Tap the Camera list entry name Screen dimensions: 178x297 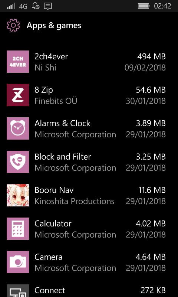tap(49, 257)
